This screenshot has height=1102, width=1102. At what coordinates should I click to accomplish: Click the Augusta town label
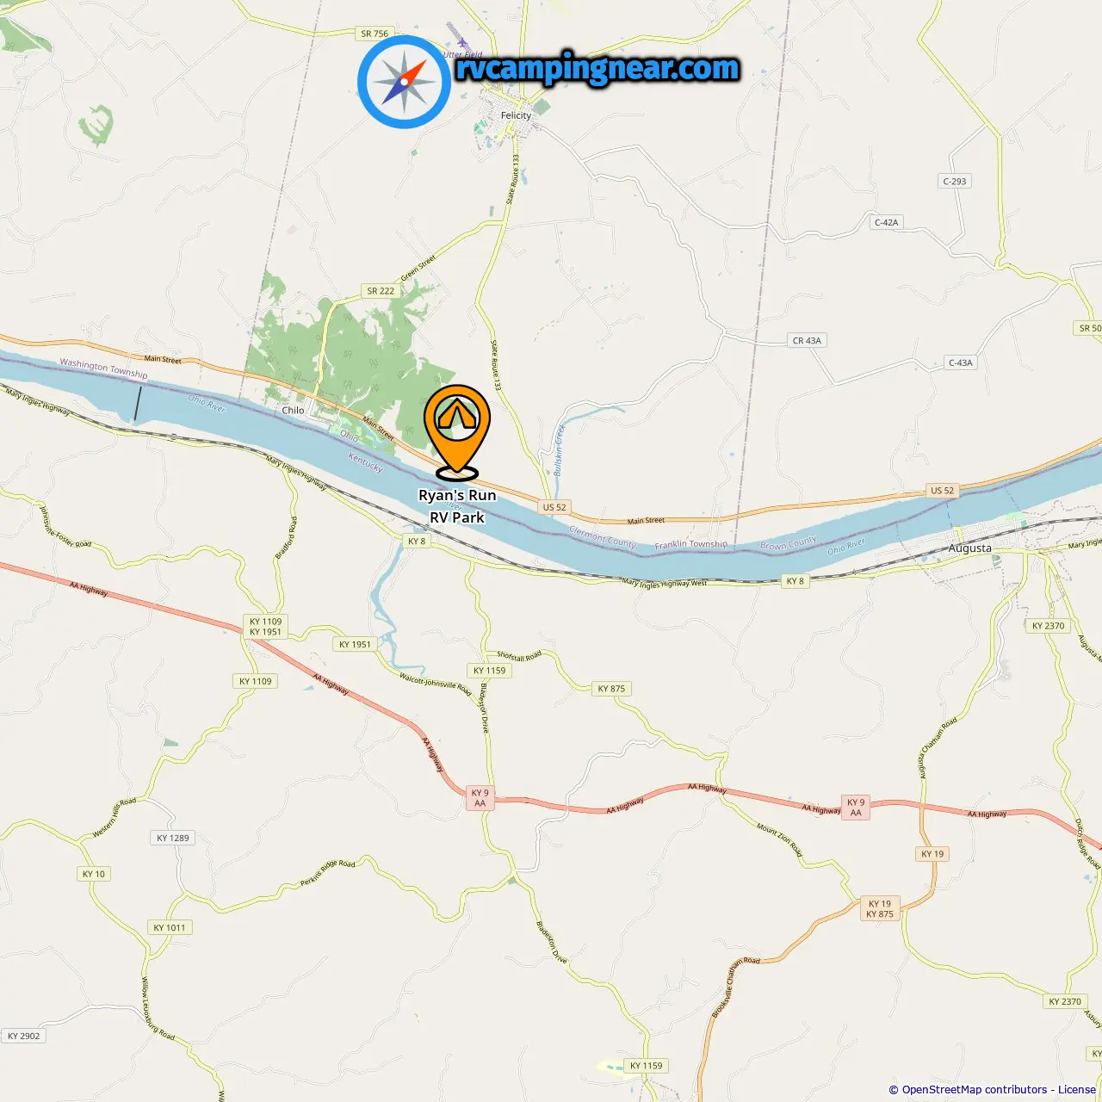[x=969, y=548]
